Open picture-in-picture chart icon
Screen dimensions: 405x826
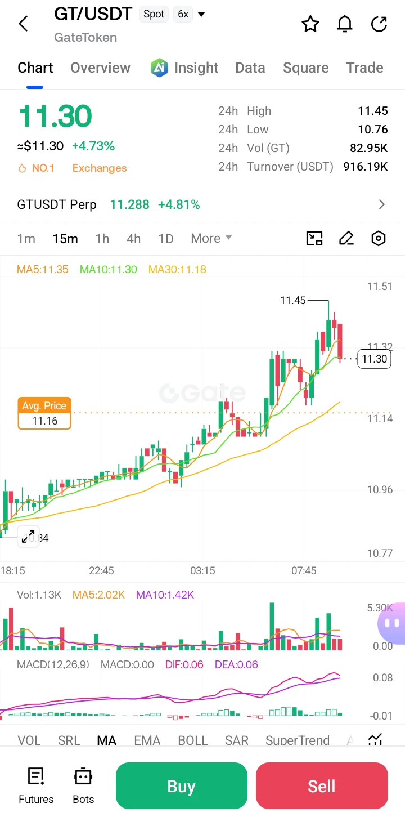[314, 238]
